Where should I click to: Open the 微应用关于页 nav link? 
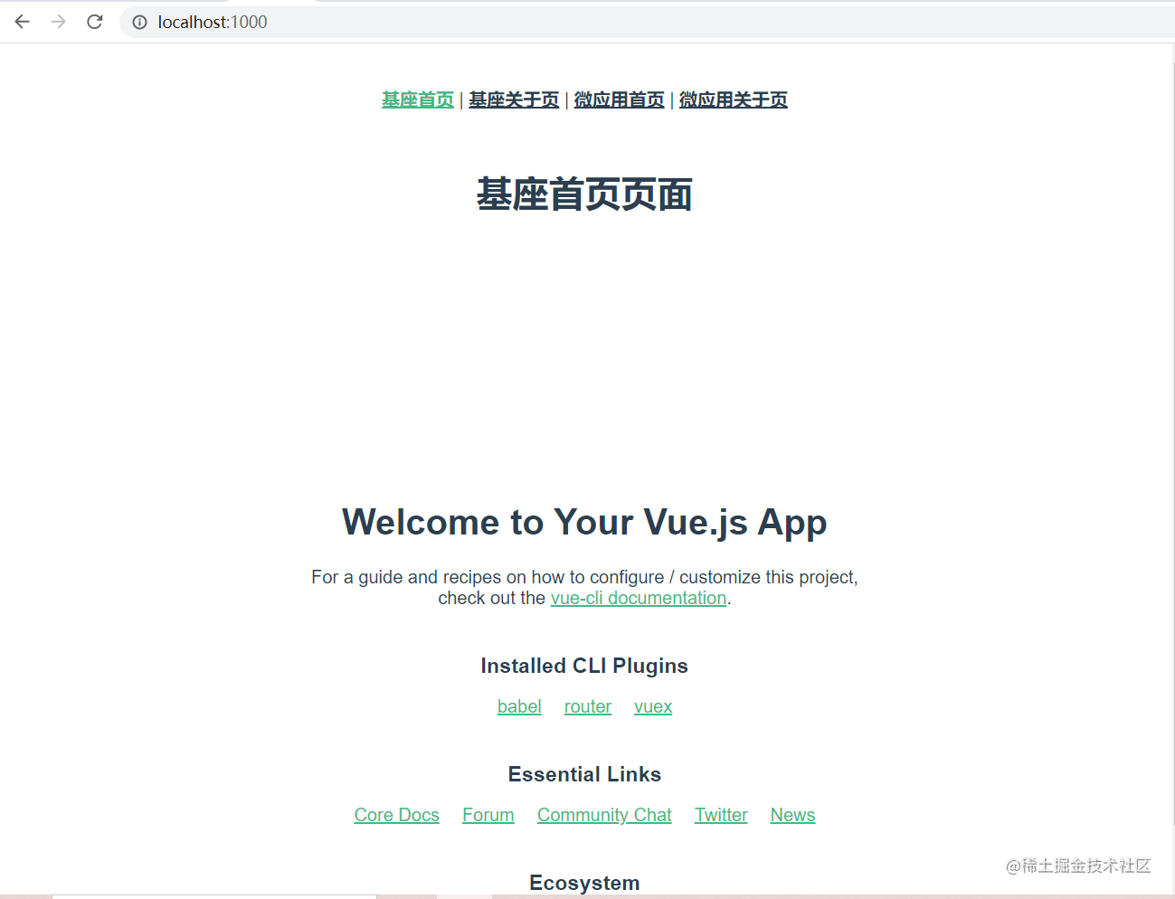click(734, 99)
